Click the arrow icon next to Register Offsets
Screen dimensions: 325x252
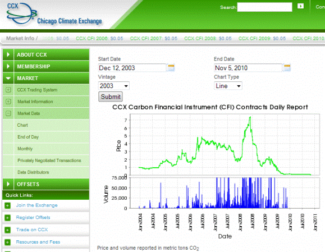[8, 218]
